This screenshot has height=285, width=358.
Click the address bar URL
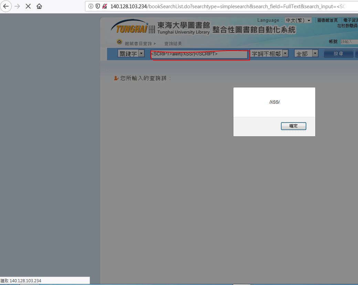click(x=228, y=7)
